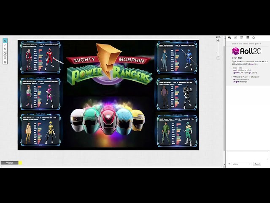Click the Roll20 logo in chat
Screen dimensions: 270x203
246,51
